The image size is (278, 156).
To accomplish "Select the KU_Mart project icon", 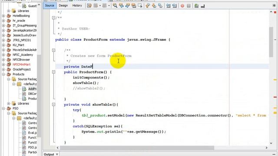I will click(x=9, y=45).
